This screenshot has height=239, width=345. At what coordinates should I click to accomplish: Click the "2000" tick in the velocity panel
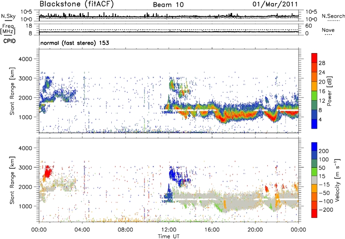(25, 187)
